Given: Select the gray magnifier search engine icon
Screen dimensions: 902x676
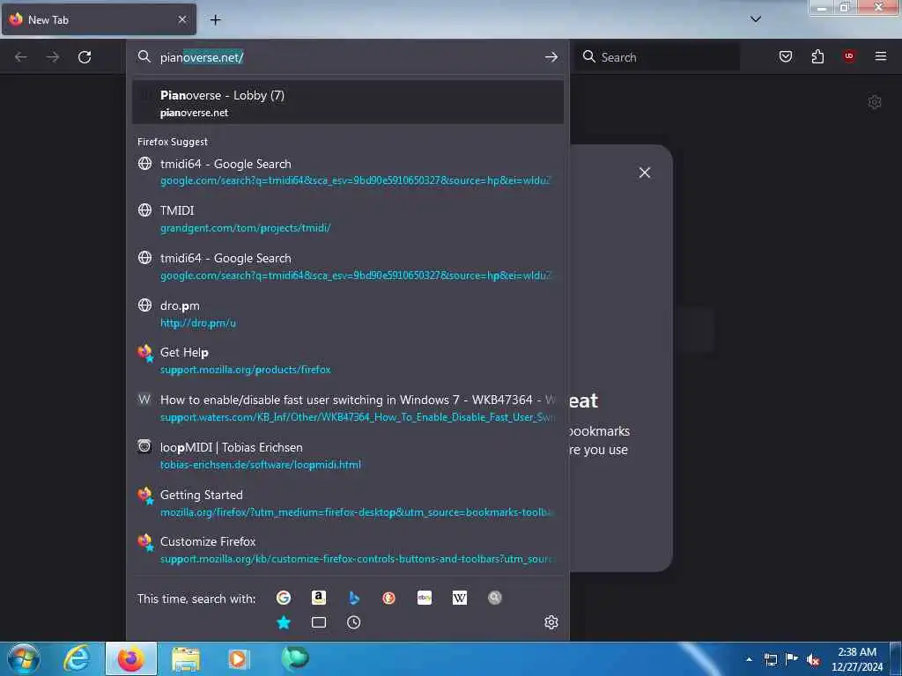Looking at the screenshot, I should pos(495,598).
